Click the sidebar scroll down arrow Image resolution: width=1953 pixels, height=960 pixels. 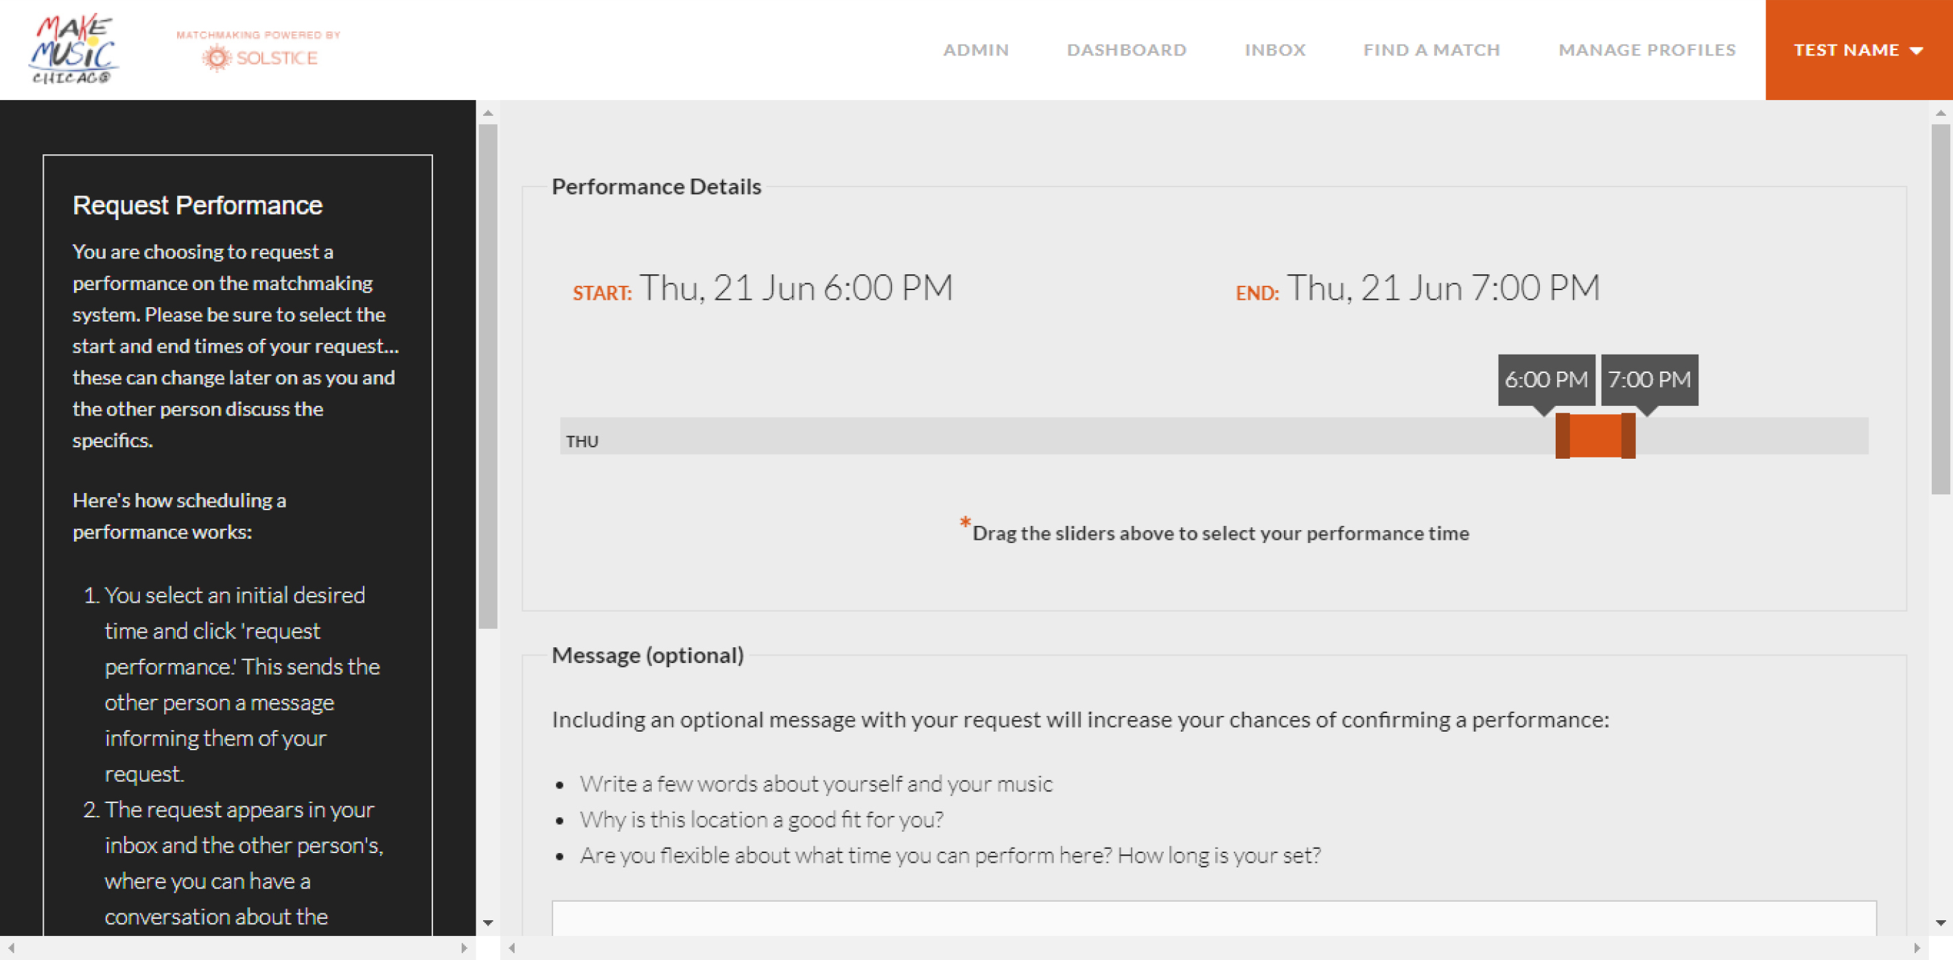489,922
